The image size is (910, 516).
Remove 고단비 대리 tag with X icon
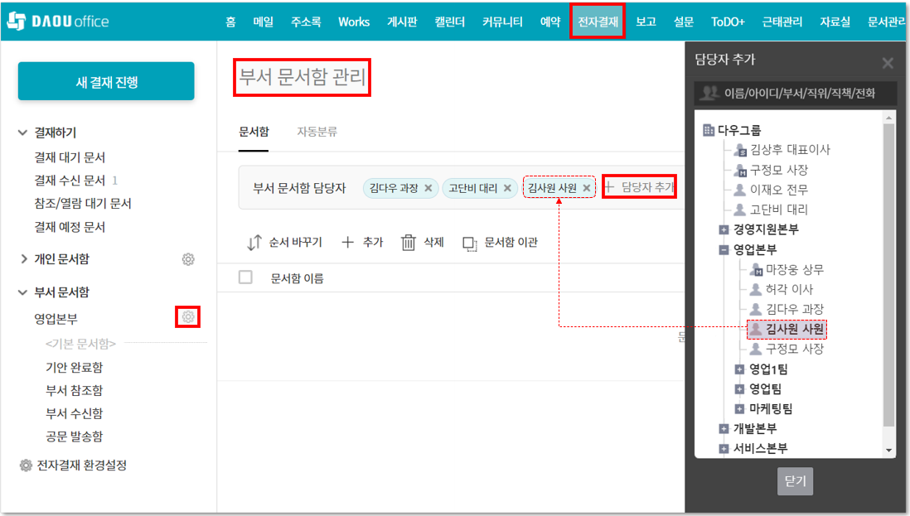(507, 188)
